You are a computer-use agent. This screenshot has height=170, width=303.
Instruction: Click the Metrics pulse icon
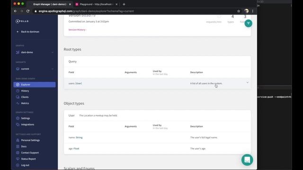coord(18,103)
